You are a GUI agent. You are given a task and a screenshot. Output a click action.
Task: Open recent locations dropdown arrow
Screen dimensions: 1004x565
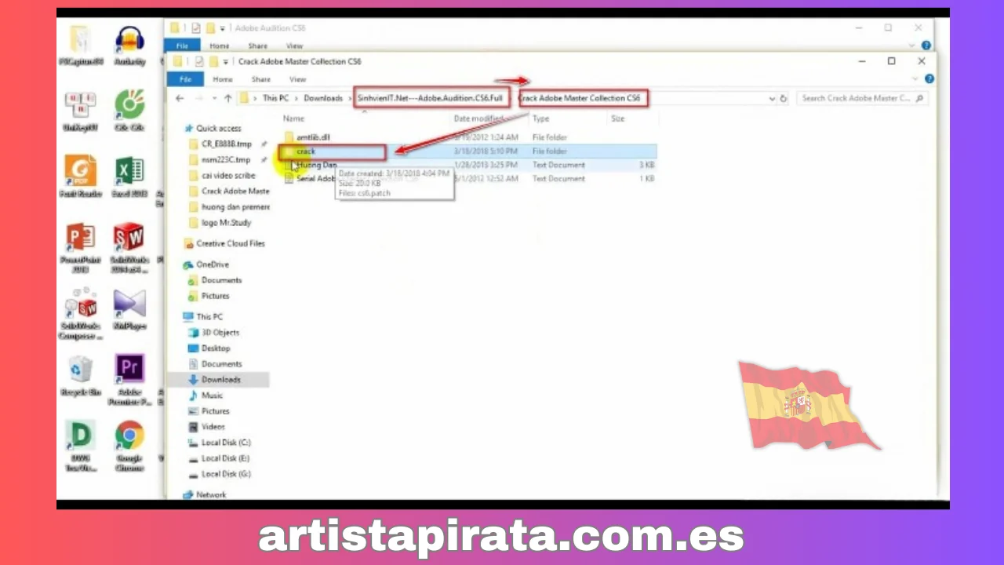click(213, 99)
